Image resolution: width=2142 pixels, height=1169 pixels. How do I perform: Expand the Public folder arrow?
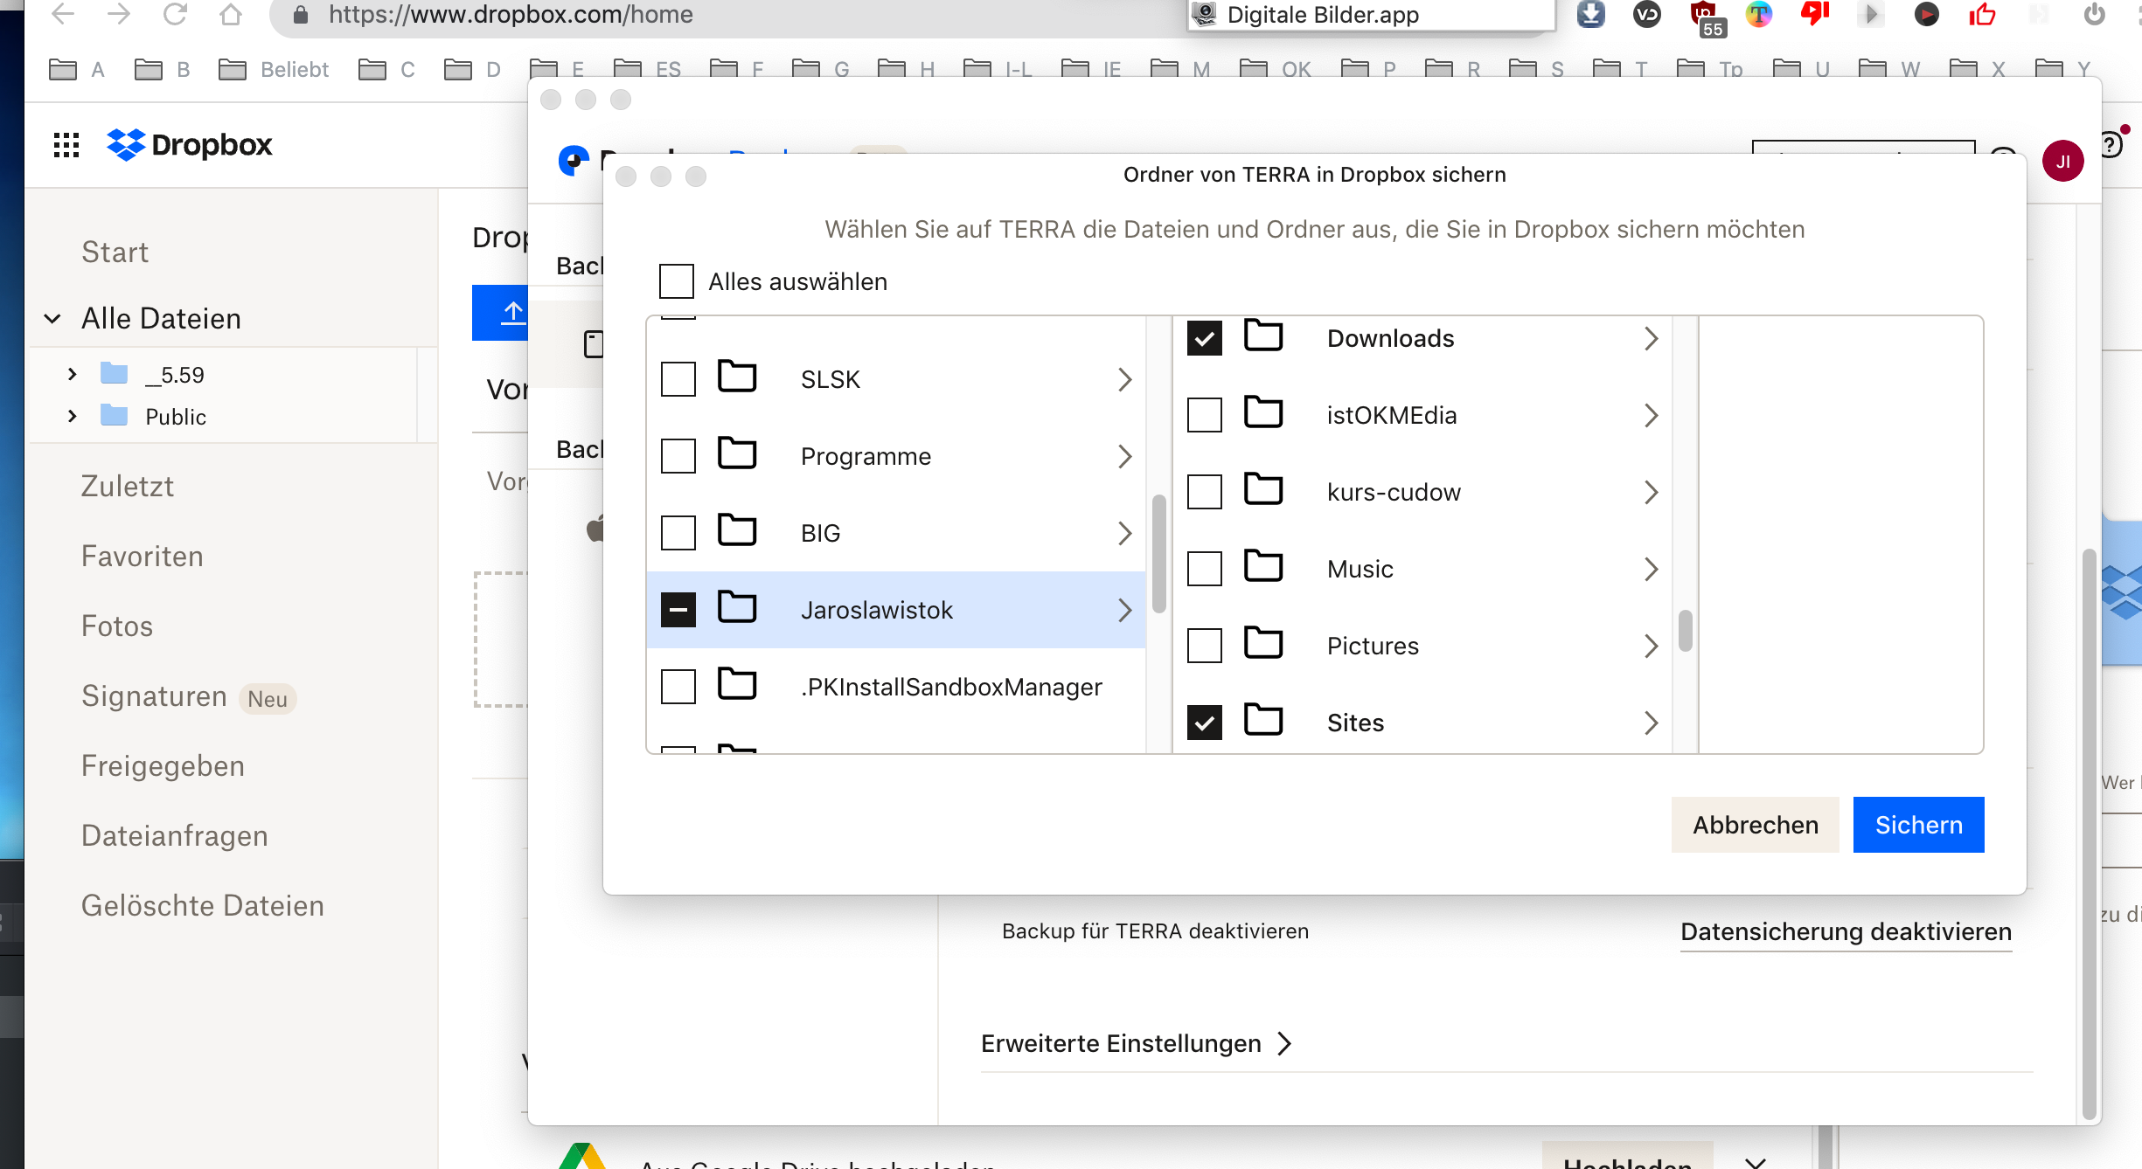point(73,417)
